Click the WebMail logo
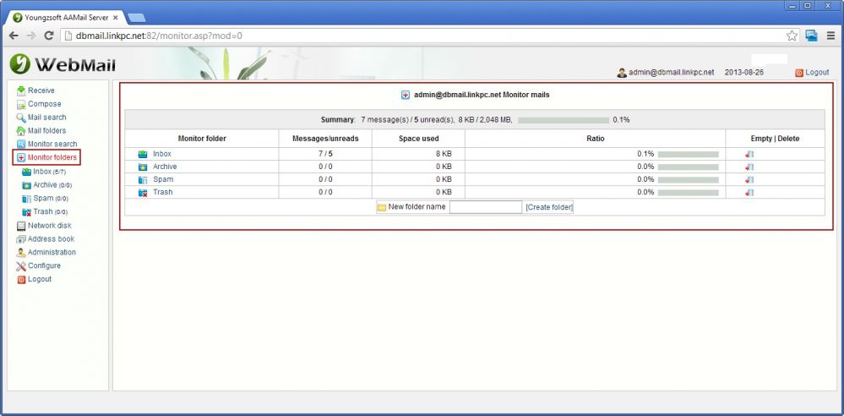Screen dimensions: 844x416 (63, 64)
